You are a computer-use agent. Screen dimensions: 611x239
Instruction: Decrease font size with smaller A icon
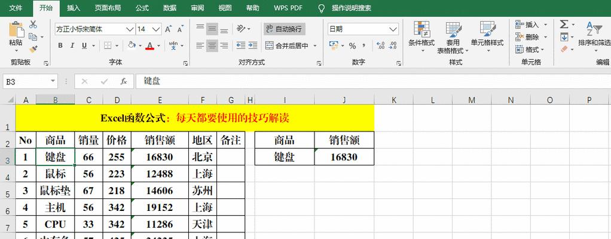(181, 29)
